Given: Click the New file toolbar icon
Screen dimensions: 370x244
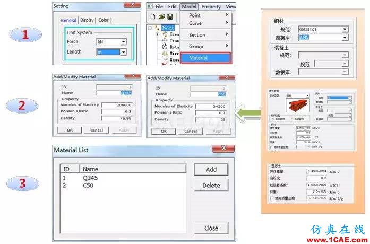Looking at the screenshot, I should tap(153, 16).
